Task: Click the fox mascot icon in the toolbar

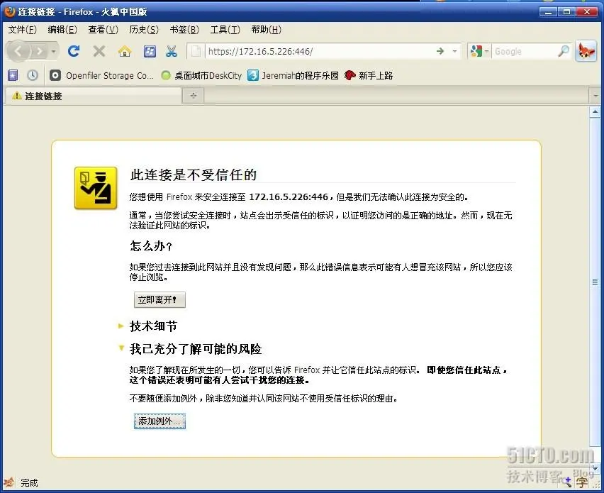Action: point(586,51)
